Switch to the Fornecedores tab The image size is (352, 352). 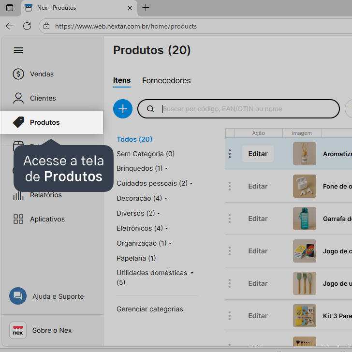pyautogui.click(x=166, y=80)
